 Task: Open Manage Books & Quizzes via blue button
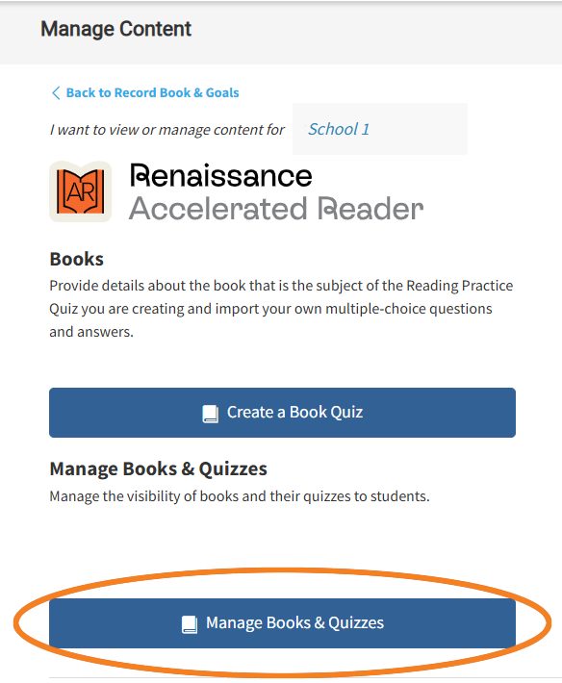click(282, 623)
